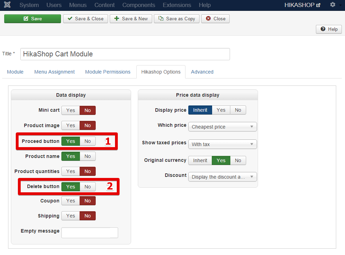Set Display price to No
Screen dimensions: 345x255
pyautogui.click(x=238, y=110)
